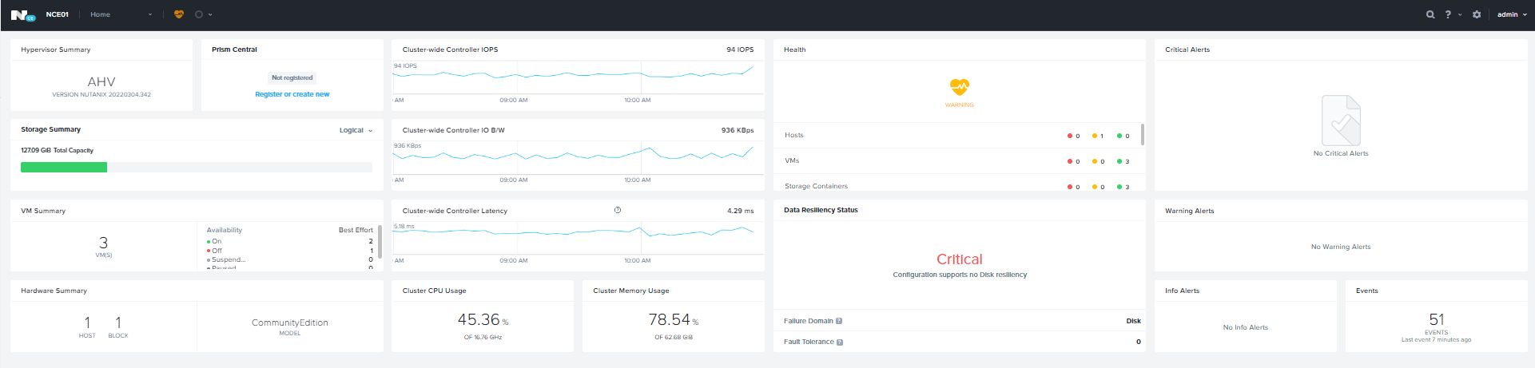Viewport: 1535px width, 368px height.
Task: Click the Health warning heart icon
Action: point(959,86)
